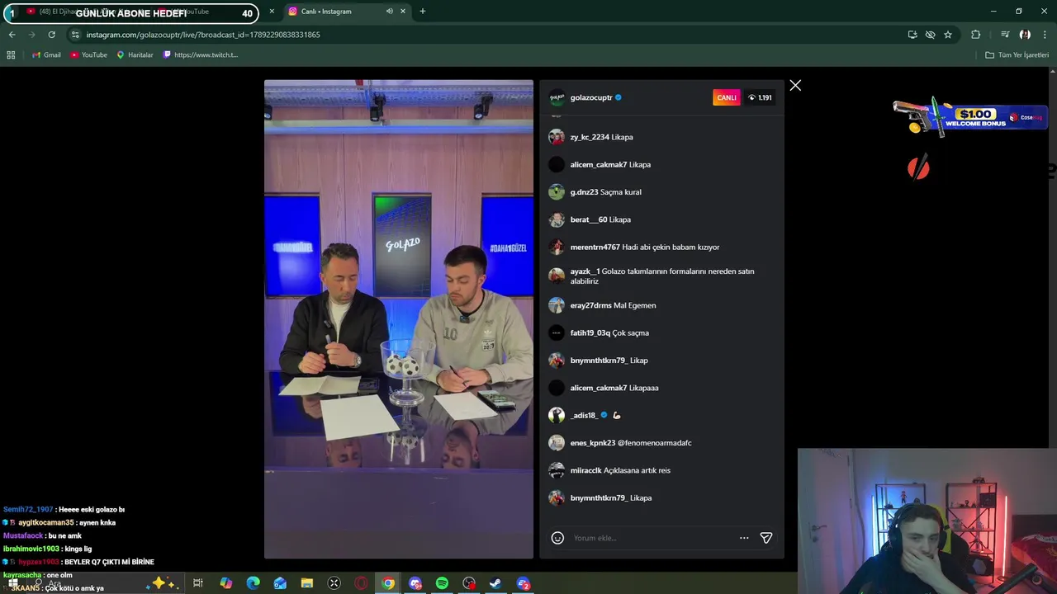Open the Chrome apps grid shortcut
Viewport: 1057px width, 594px height.
(11, 54)
